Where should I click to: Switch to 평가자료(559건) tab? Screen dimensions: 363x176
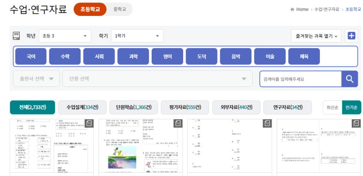point(185,107)
